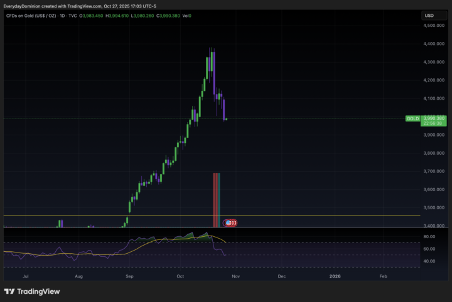452x302 pixels.
Task: Click the header text EverydayDominion created with TradingView.com
Action: [53, 6]
